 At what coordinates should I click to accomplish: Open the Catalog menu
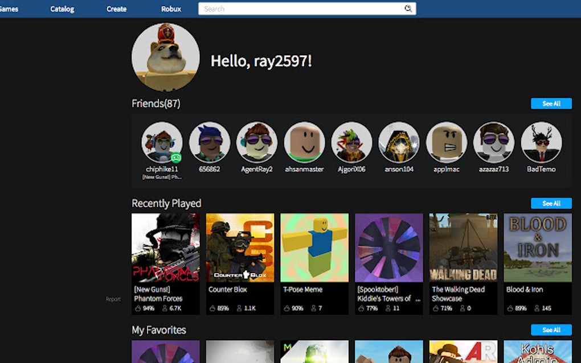(x=62, y=9)
